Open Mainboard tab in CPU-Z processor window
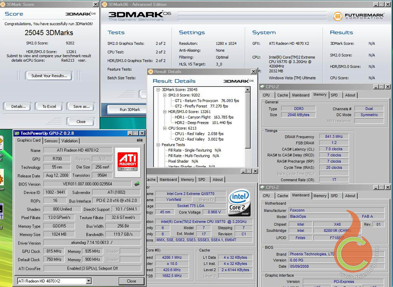This screenshot has height=287, width=393. (x=168, y=179)
